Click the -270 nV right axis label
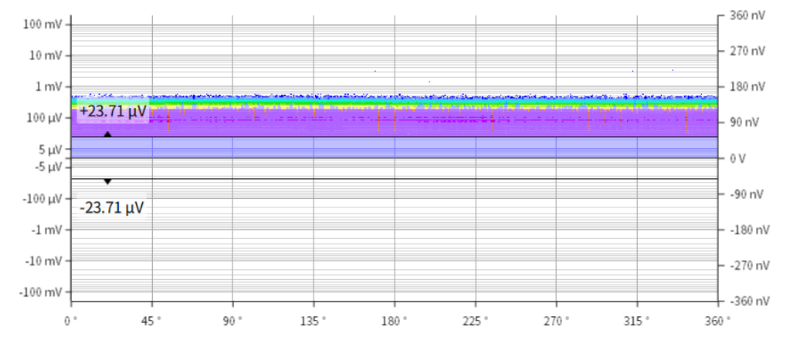793x340 pixels. 747,266
